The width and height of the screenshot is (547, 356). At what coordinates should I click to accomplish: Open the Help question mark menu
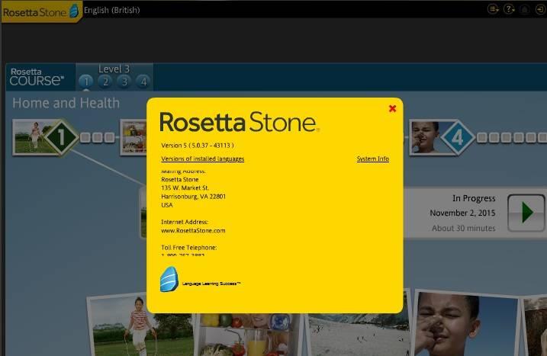click(x=509, y=9)
